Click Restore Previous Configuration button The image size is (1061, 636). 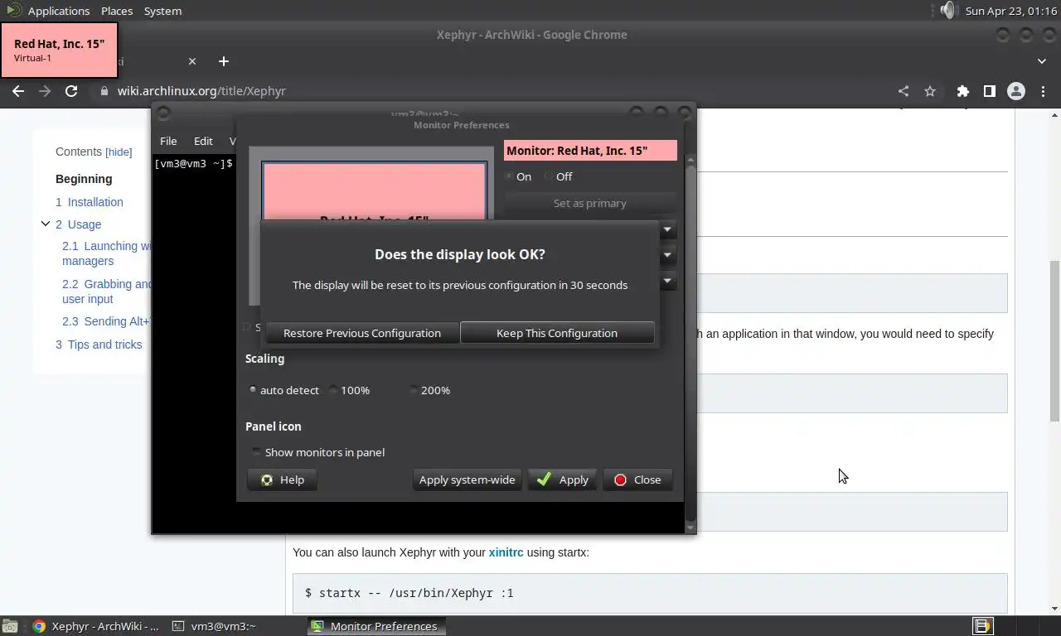[362, 333]
